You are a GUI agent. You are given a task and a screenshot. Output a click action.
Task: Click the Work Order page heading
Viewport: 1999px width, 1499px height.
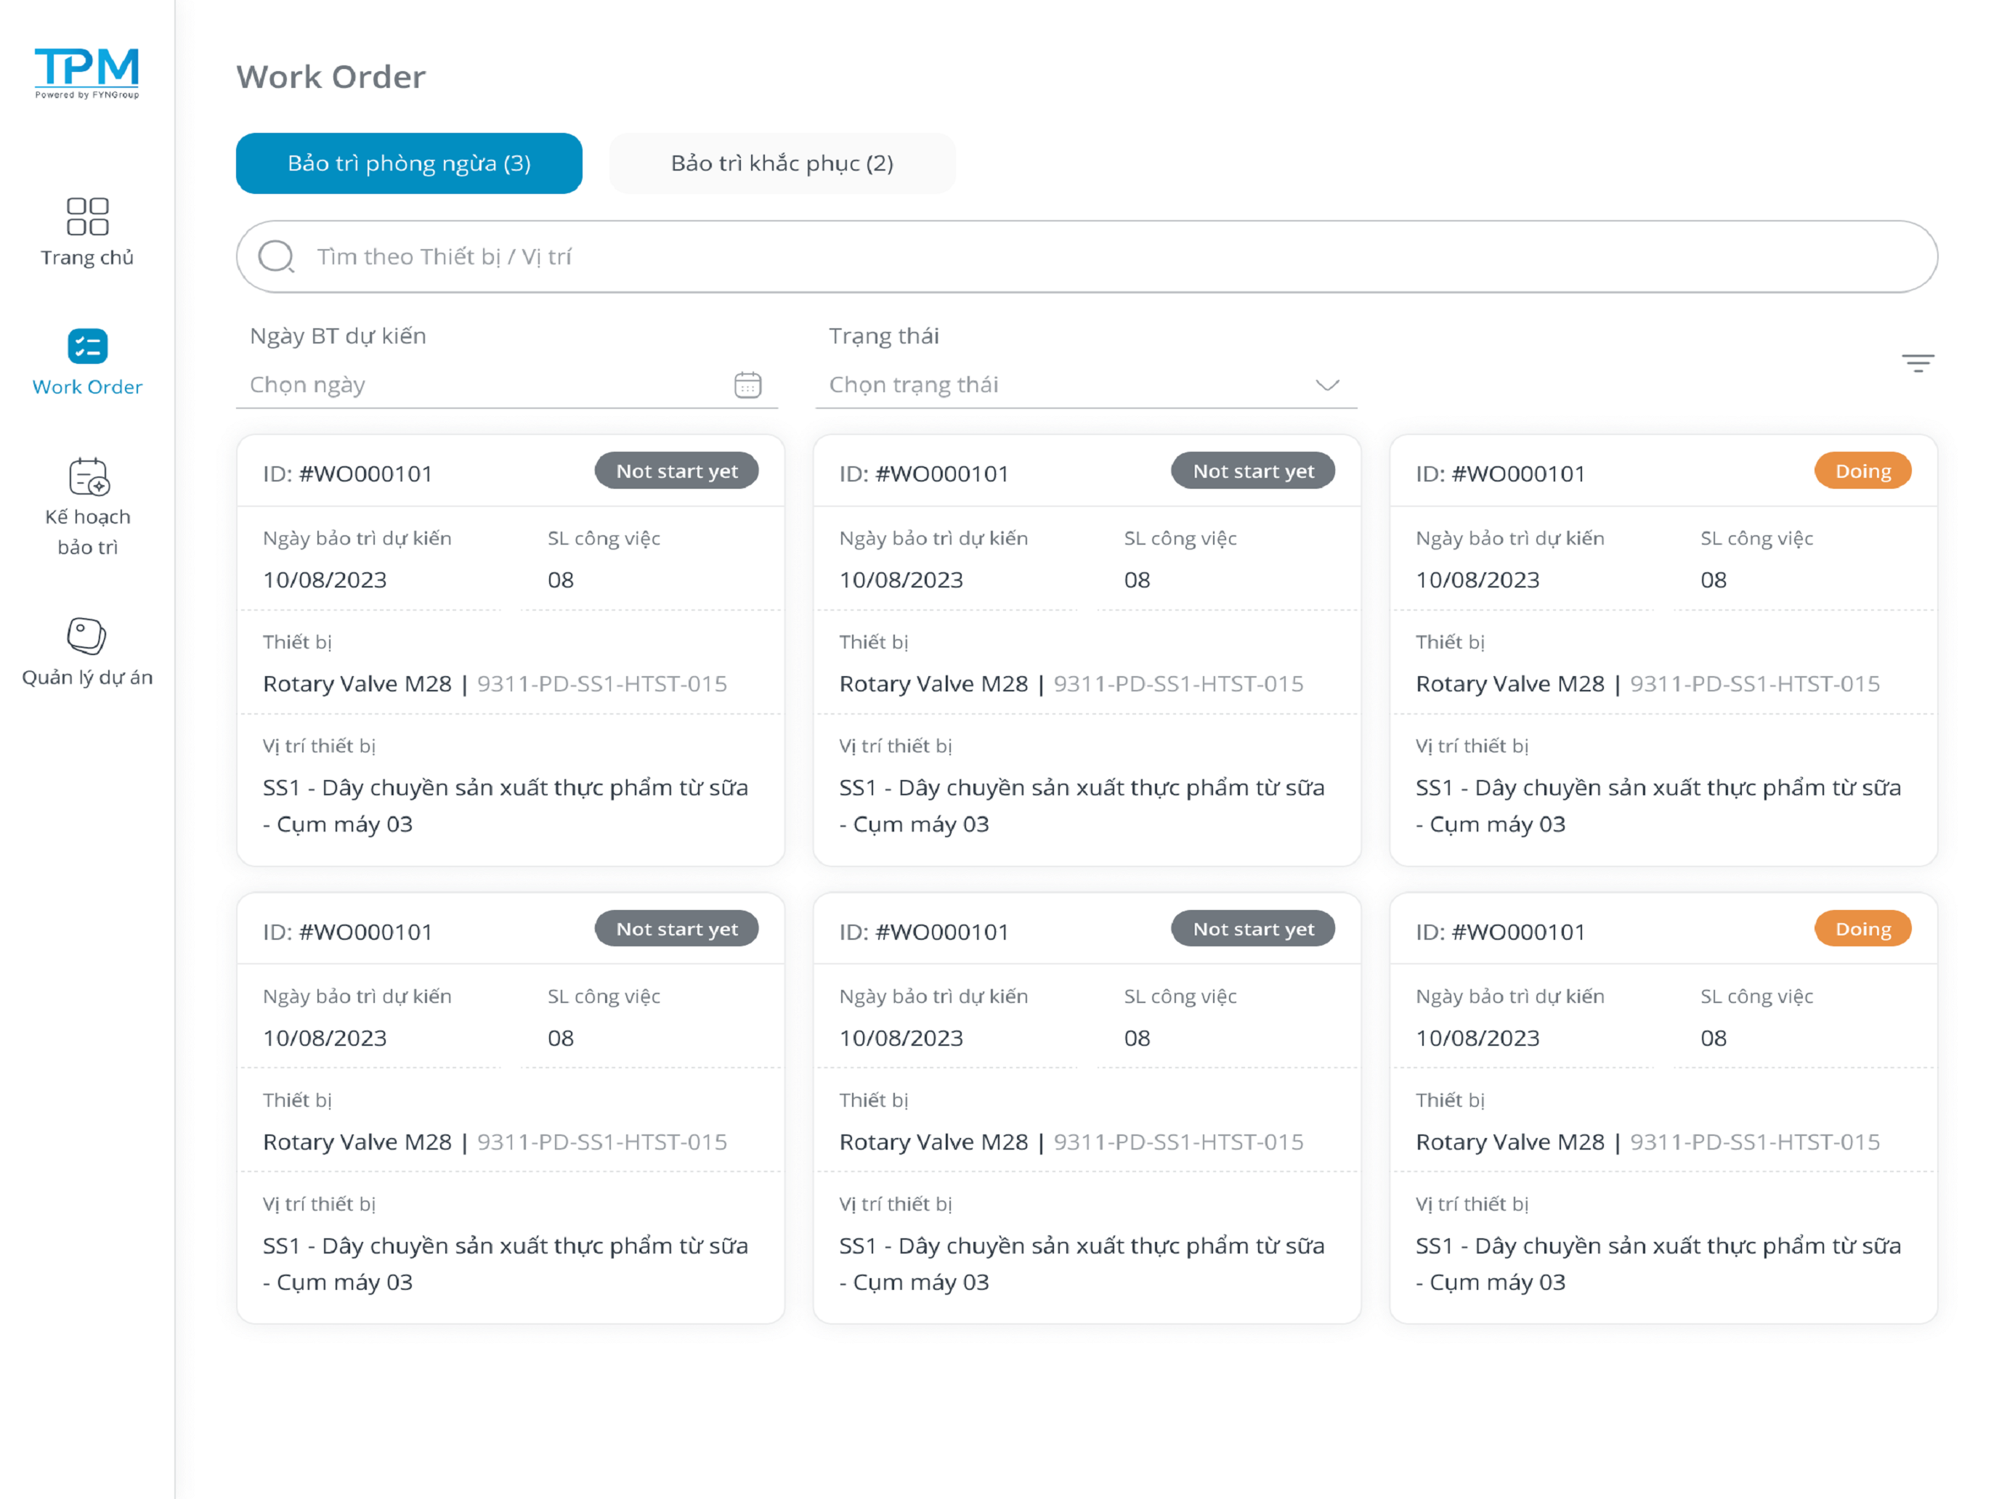[331, 77]
